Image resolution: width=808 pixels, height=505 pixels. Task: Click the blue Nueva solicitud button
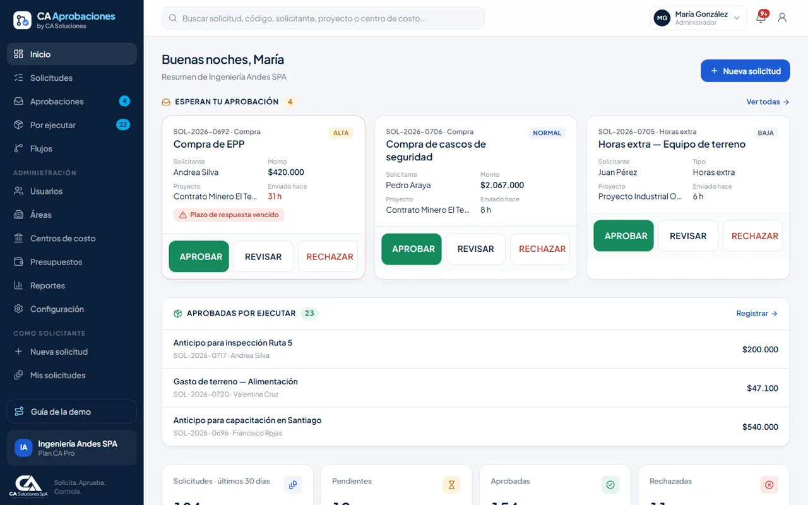click(x=745, y=71)
